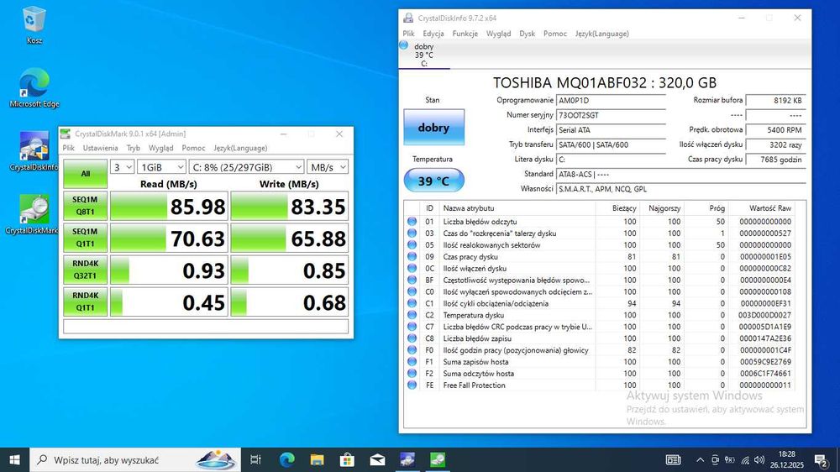This screenshot has height=472, width=840.
Task: Show hidden system tray icons
Action: coord(701,459)
